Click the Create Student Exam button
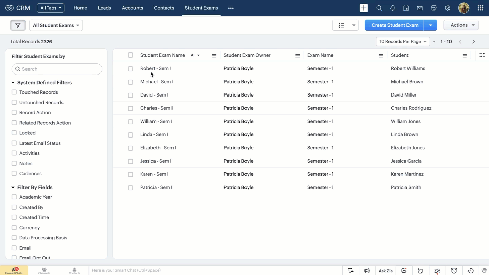This screenshot has height=275, width=489. pos(395,25)
